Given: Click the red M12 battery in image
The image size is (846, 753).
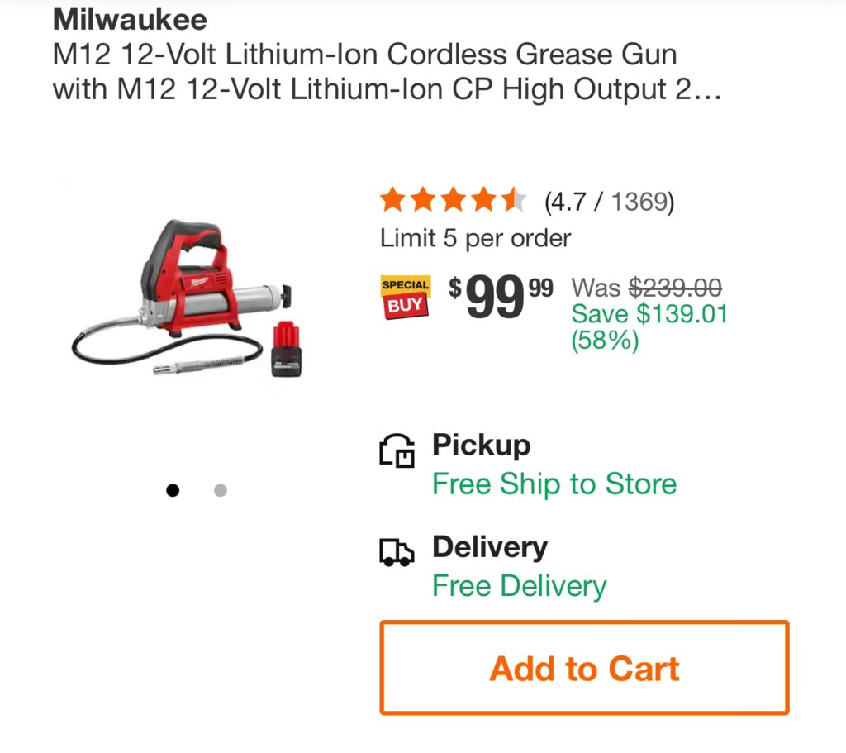Looking at the screenshot, I should (286, 349).
